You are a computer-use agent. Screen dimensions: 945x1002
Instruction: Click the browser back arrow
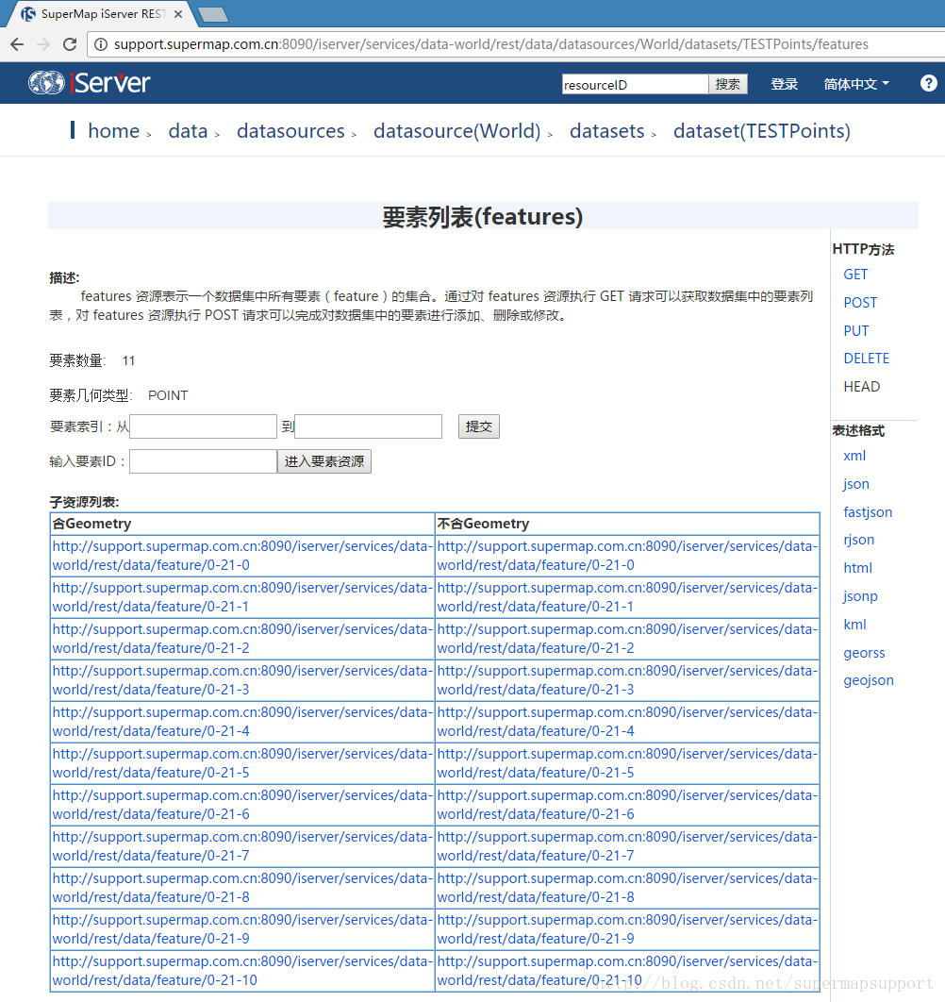click(x=17, y=44)
